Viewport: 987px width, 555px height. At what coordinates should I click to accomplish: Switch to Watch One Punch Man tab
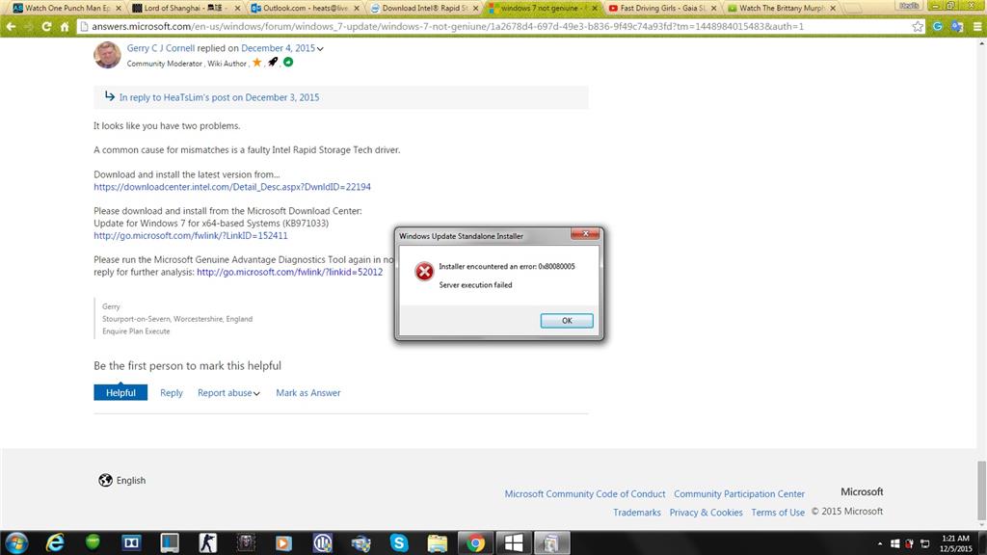67,8
